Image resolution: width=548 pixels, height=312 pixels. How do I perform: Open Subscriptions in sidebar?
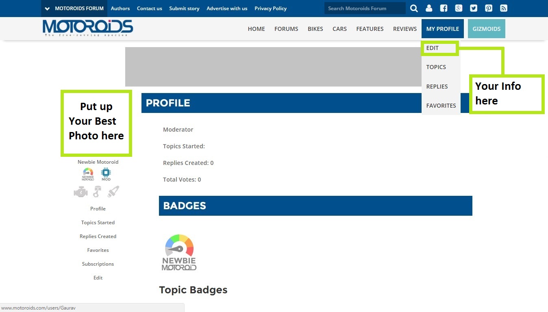click(98, 264)
